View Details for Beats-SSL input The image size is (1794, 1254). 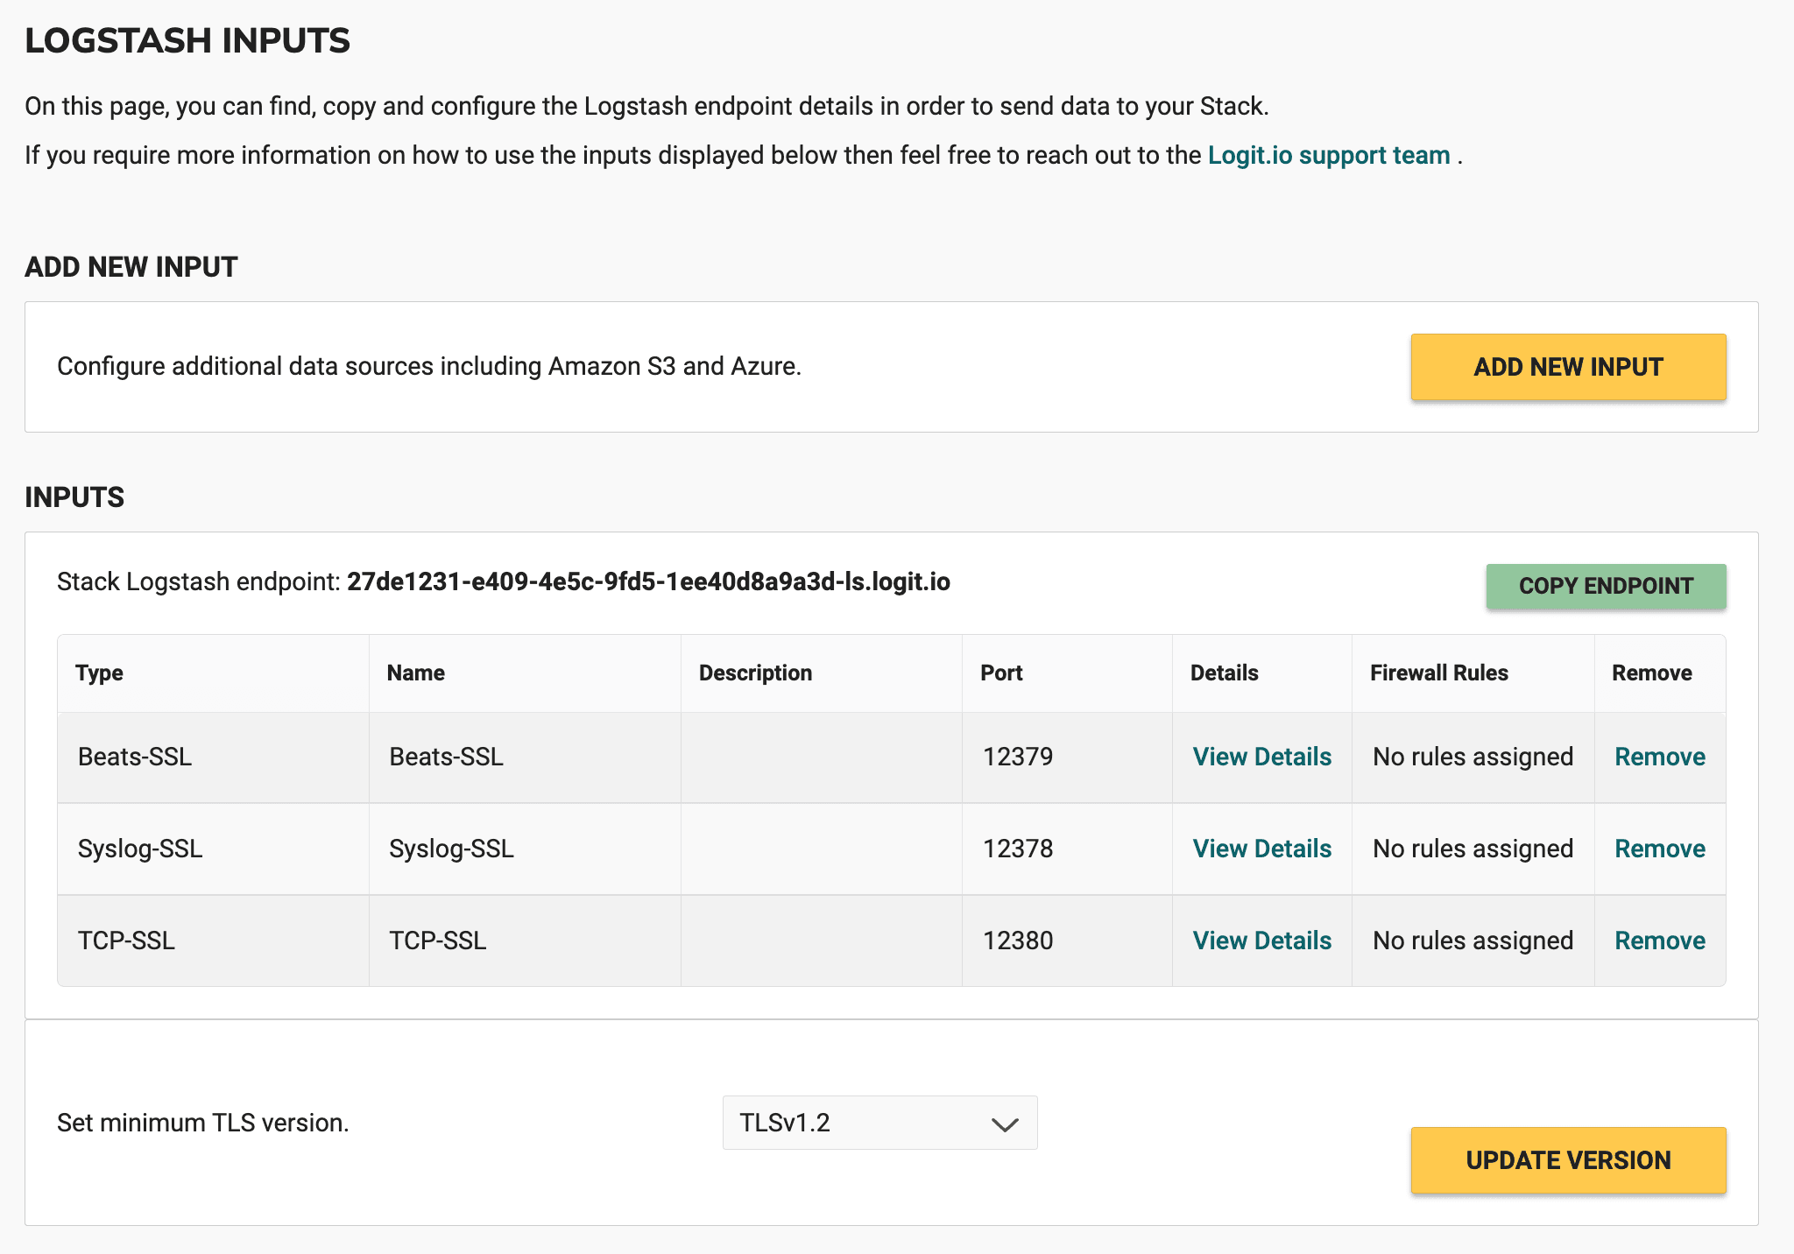pos(1261,757)
